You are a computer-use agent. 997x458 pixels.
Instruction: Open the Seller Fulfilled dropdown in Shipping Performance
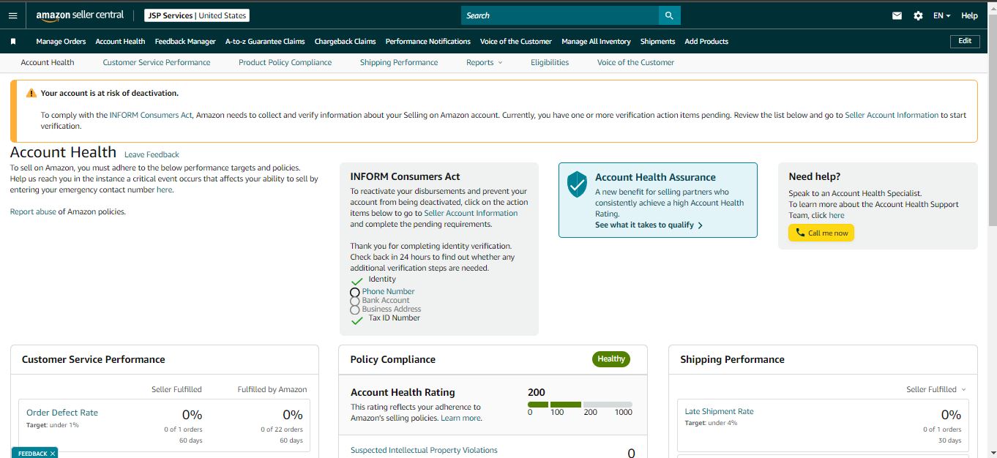pyautogui.click(x=936, y=389)
